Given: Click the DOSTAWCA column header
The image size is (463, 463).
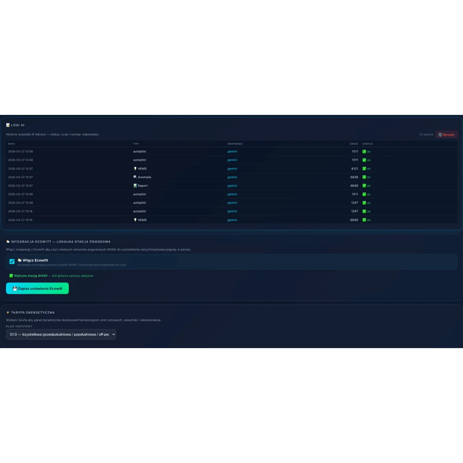Looking at the screenshot, I should pos(235,144).
